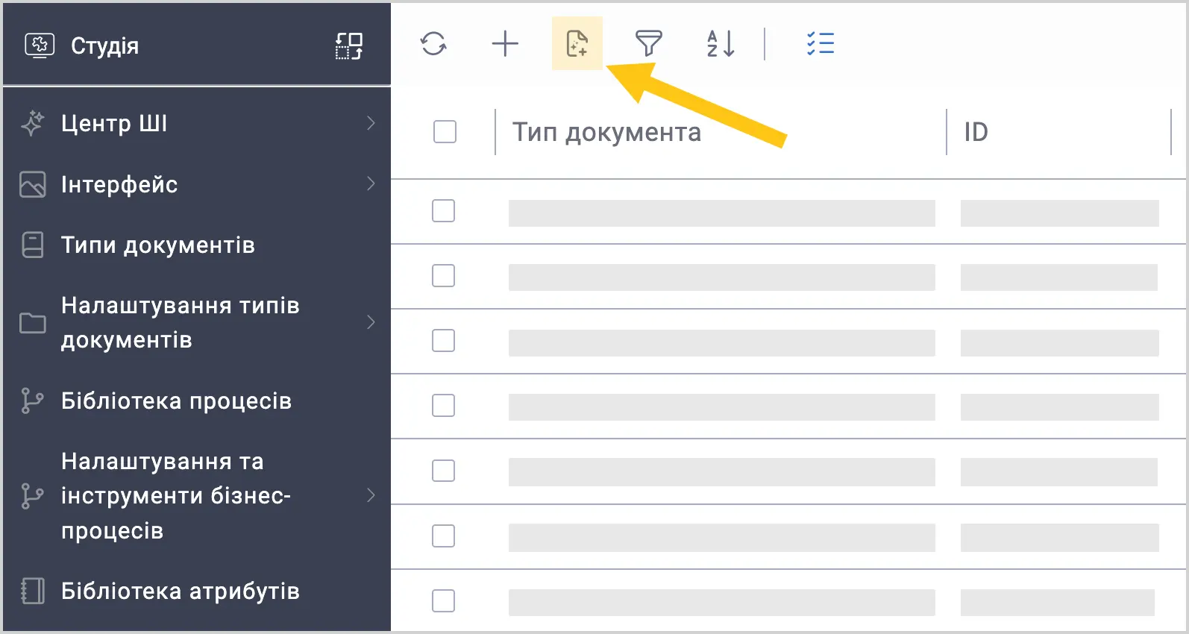Click the AI document creation icon
This screenshot has height=634, width=1189.
[x=577, y=43]
